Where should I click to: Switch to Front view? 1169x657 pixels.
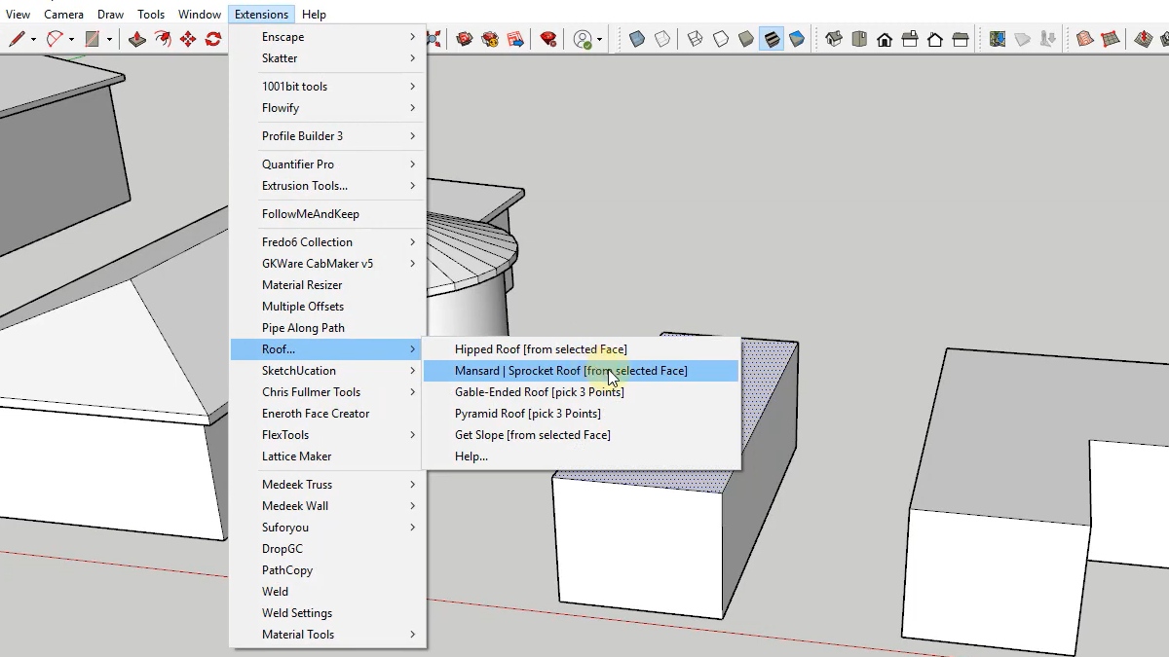tap(885, 39)
